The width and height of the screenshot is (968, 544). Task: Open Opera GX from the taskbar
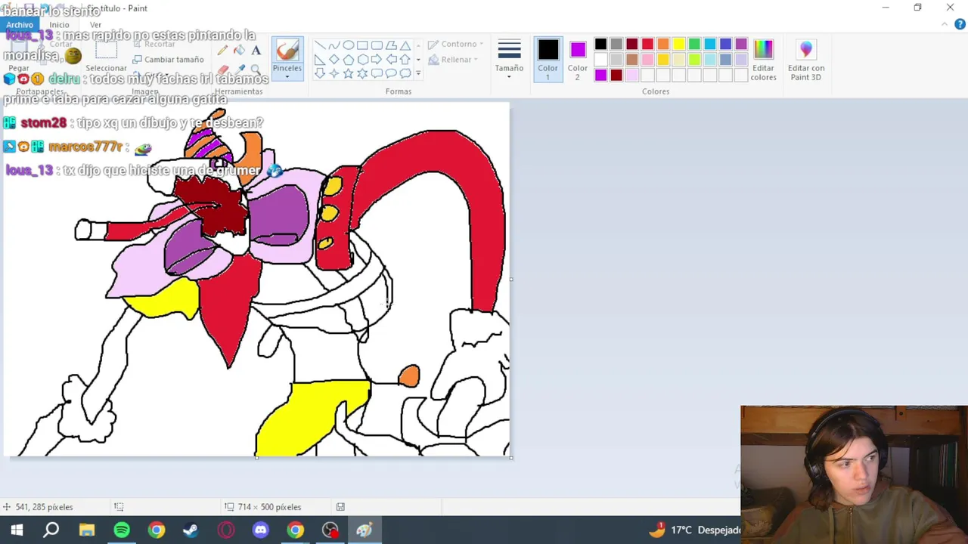(226, 530)
